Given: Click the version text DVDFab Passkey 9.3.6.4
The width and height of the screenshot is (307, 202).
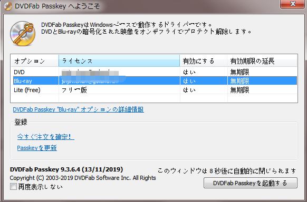Looking at the screenshot, I should (x=66, y=169).
